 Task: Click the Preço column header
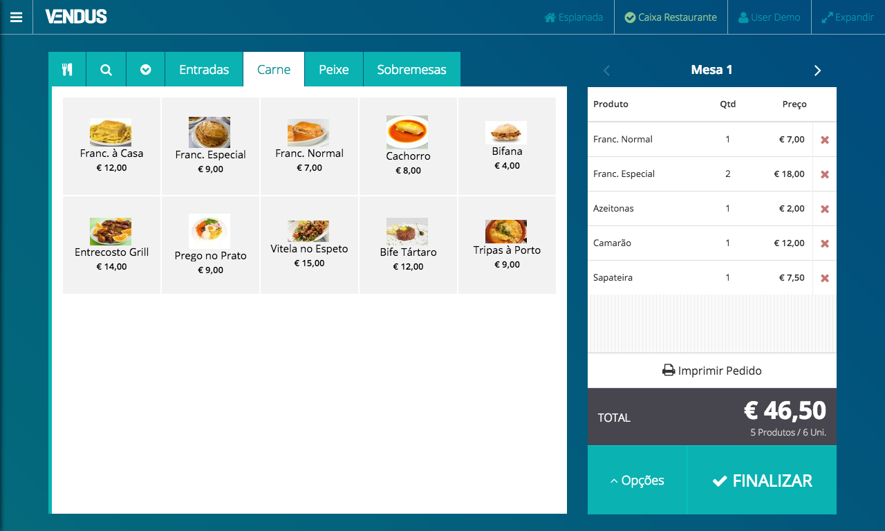[x=794, y=104]
